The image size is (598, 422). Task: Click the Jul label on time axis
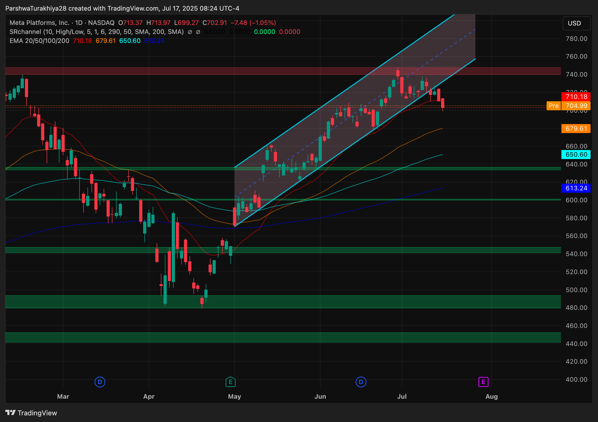pos(402,397)
